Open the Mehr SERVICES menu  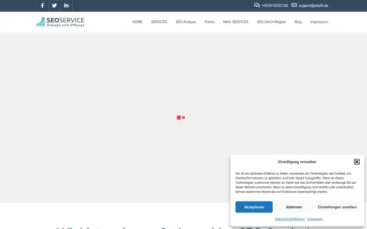click(235, 22)
